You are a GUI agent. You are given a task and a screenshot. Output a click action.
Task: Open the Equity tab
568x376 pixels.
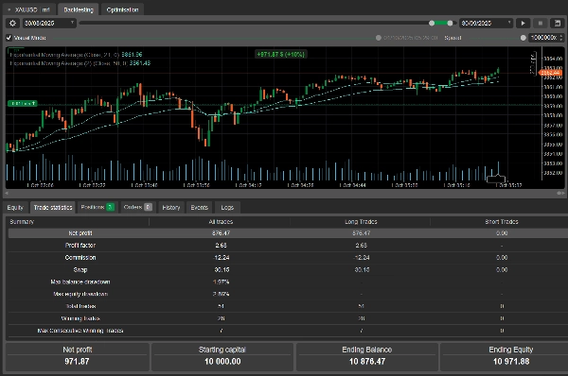(x=15, y=208)
